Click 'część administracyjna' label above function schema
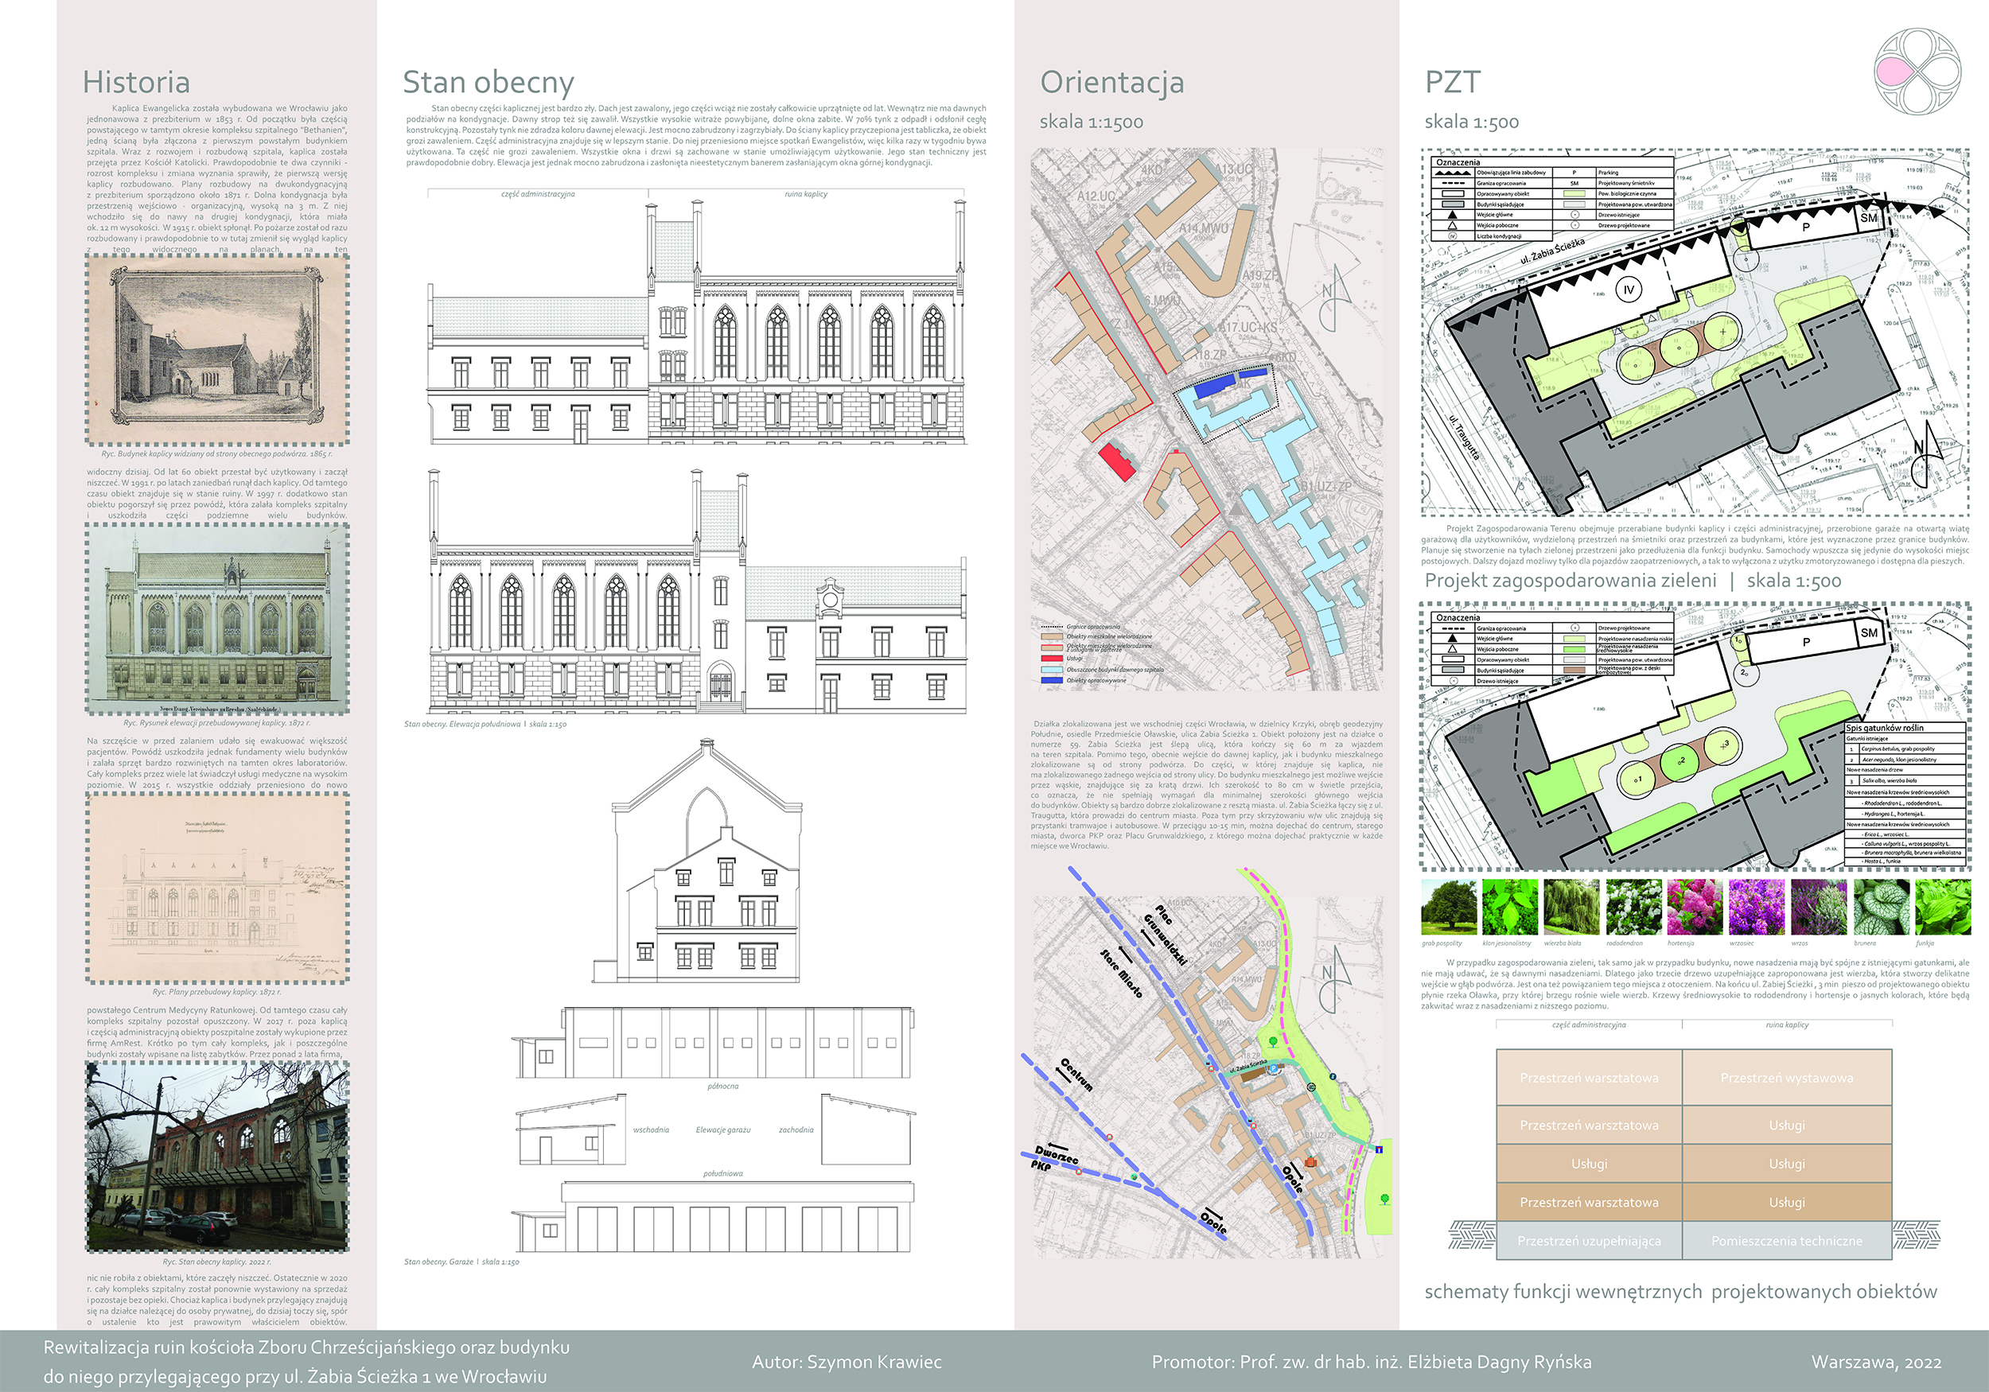 1589,1025
